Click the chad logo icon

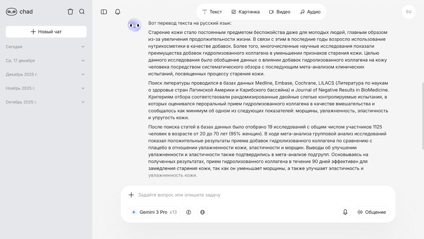[x=11, y=12]
